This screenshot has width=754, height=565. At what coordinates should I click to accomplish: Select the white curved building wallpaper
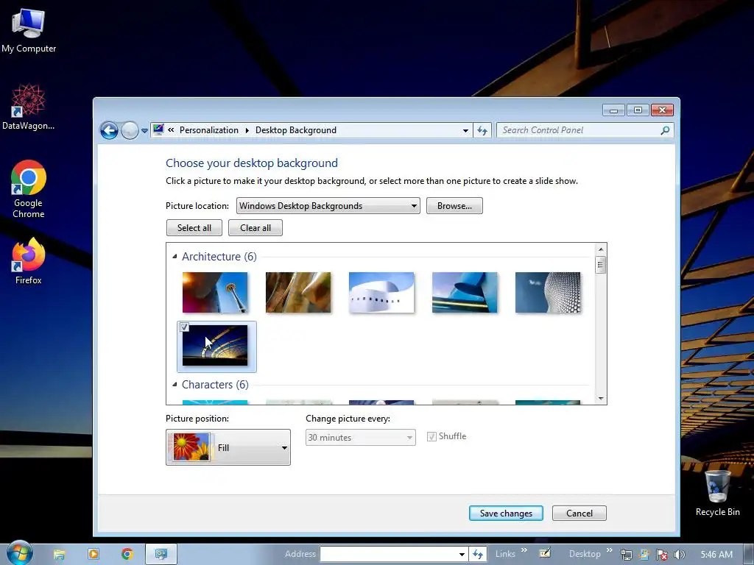(x=381, y=293)
